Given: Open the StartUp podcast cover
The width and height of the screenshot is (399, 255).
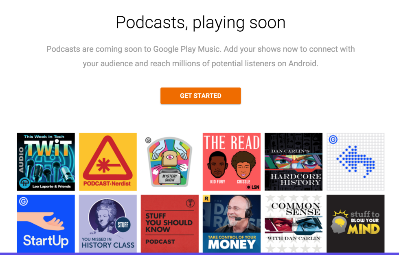Looking at the screenshot, I should pyautogui.click(x=46, y=224).
